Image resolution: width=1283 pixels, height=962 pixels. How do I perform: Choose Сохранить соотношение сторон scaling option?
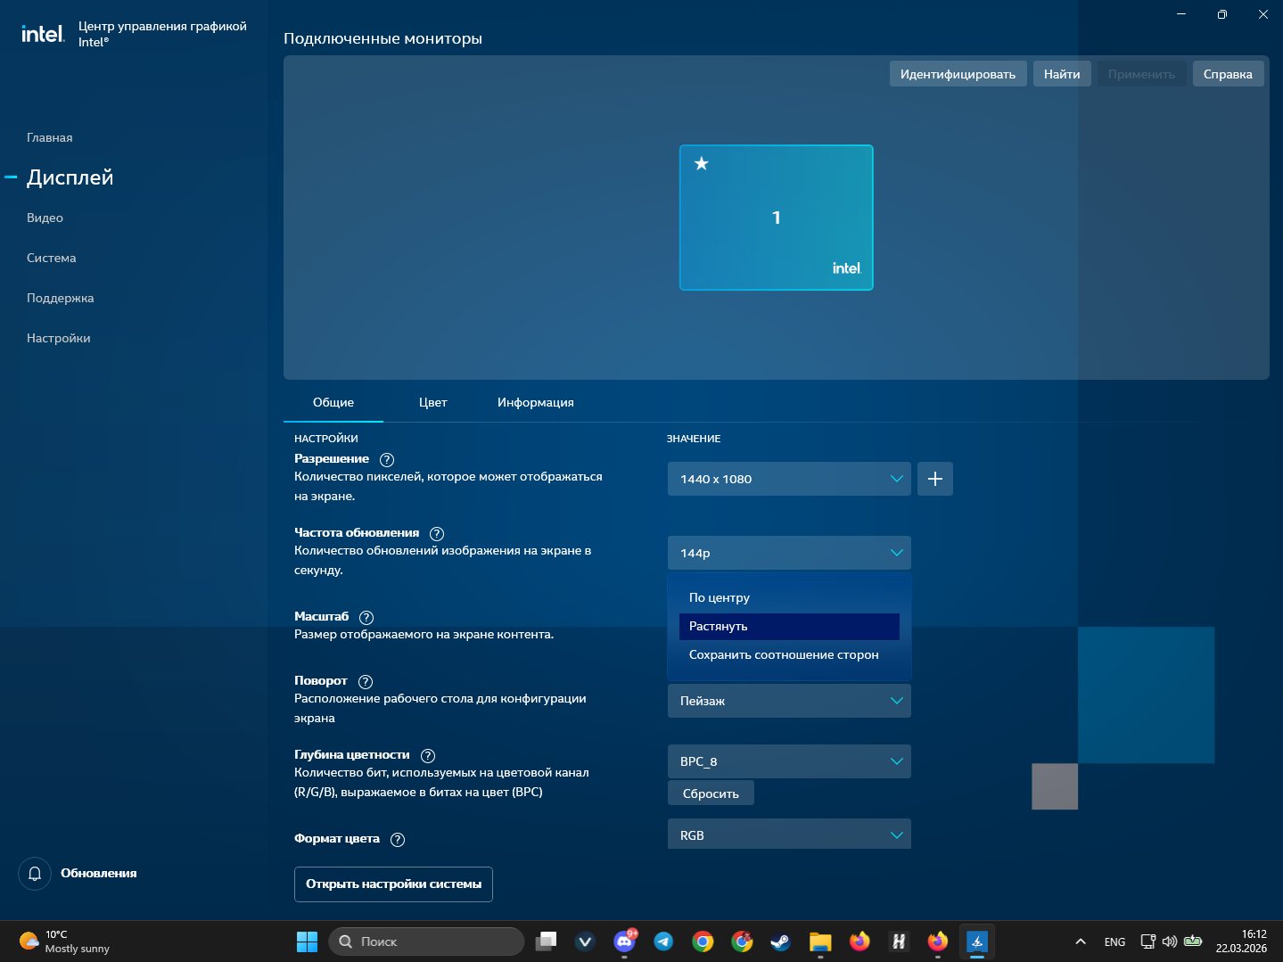tap(784, 655)
